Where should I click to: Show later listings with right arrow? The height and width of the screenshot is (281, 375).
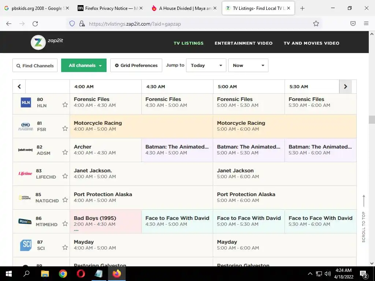(346, 86)
